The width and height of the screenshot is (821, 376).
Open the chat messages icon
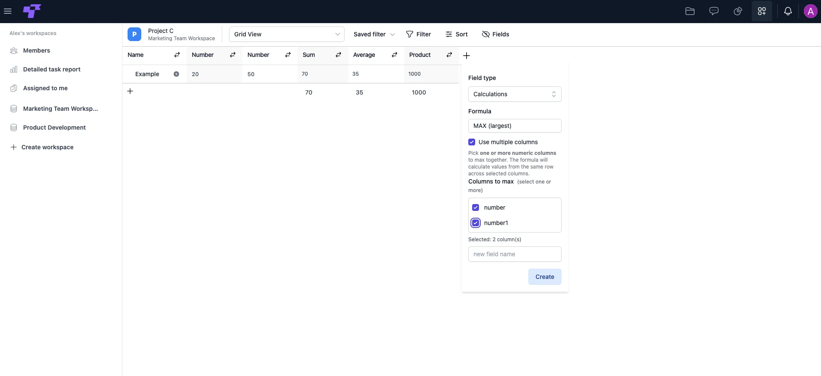[714, 11]
